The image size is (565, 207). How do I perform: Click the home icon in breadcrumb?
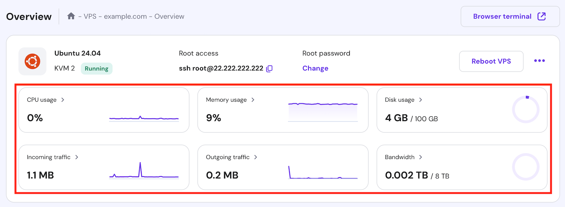(x=71, y=16)
